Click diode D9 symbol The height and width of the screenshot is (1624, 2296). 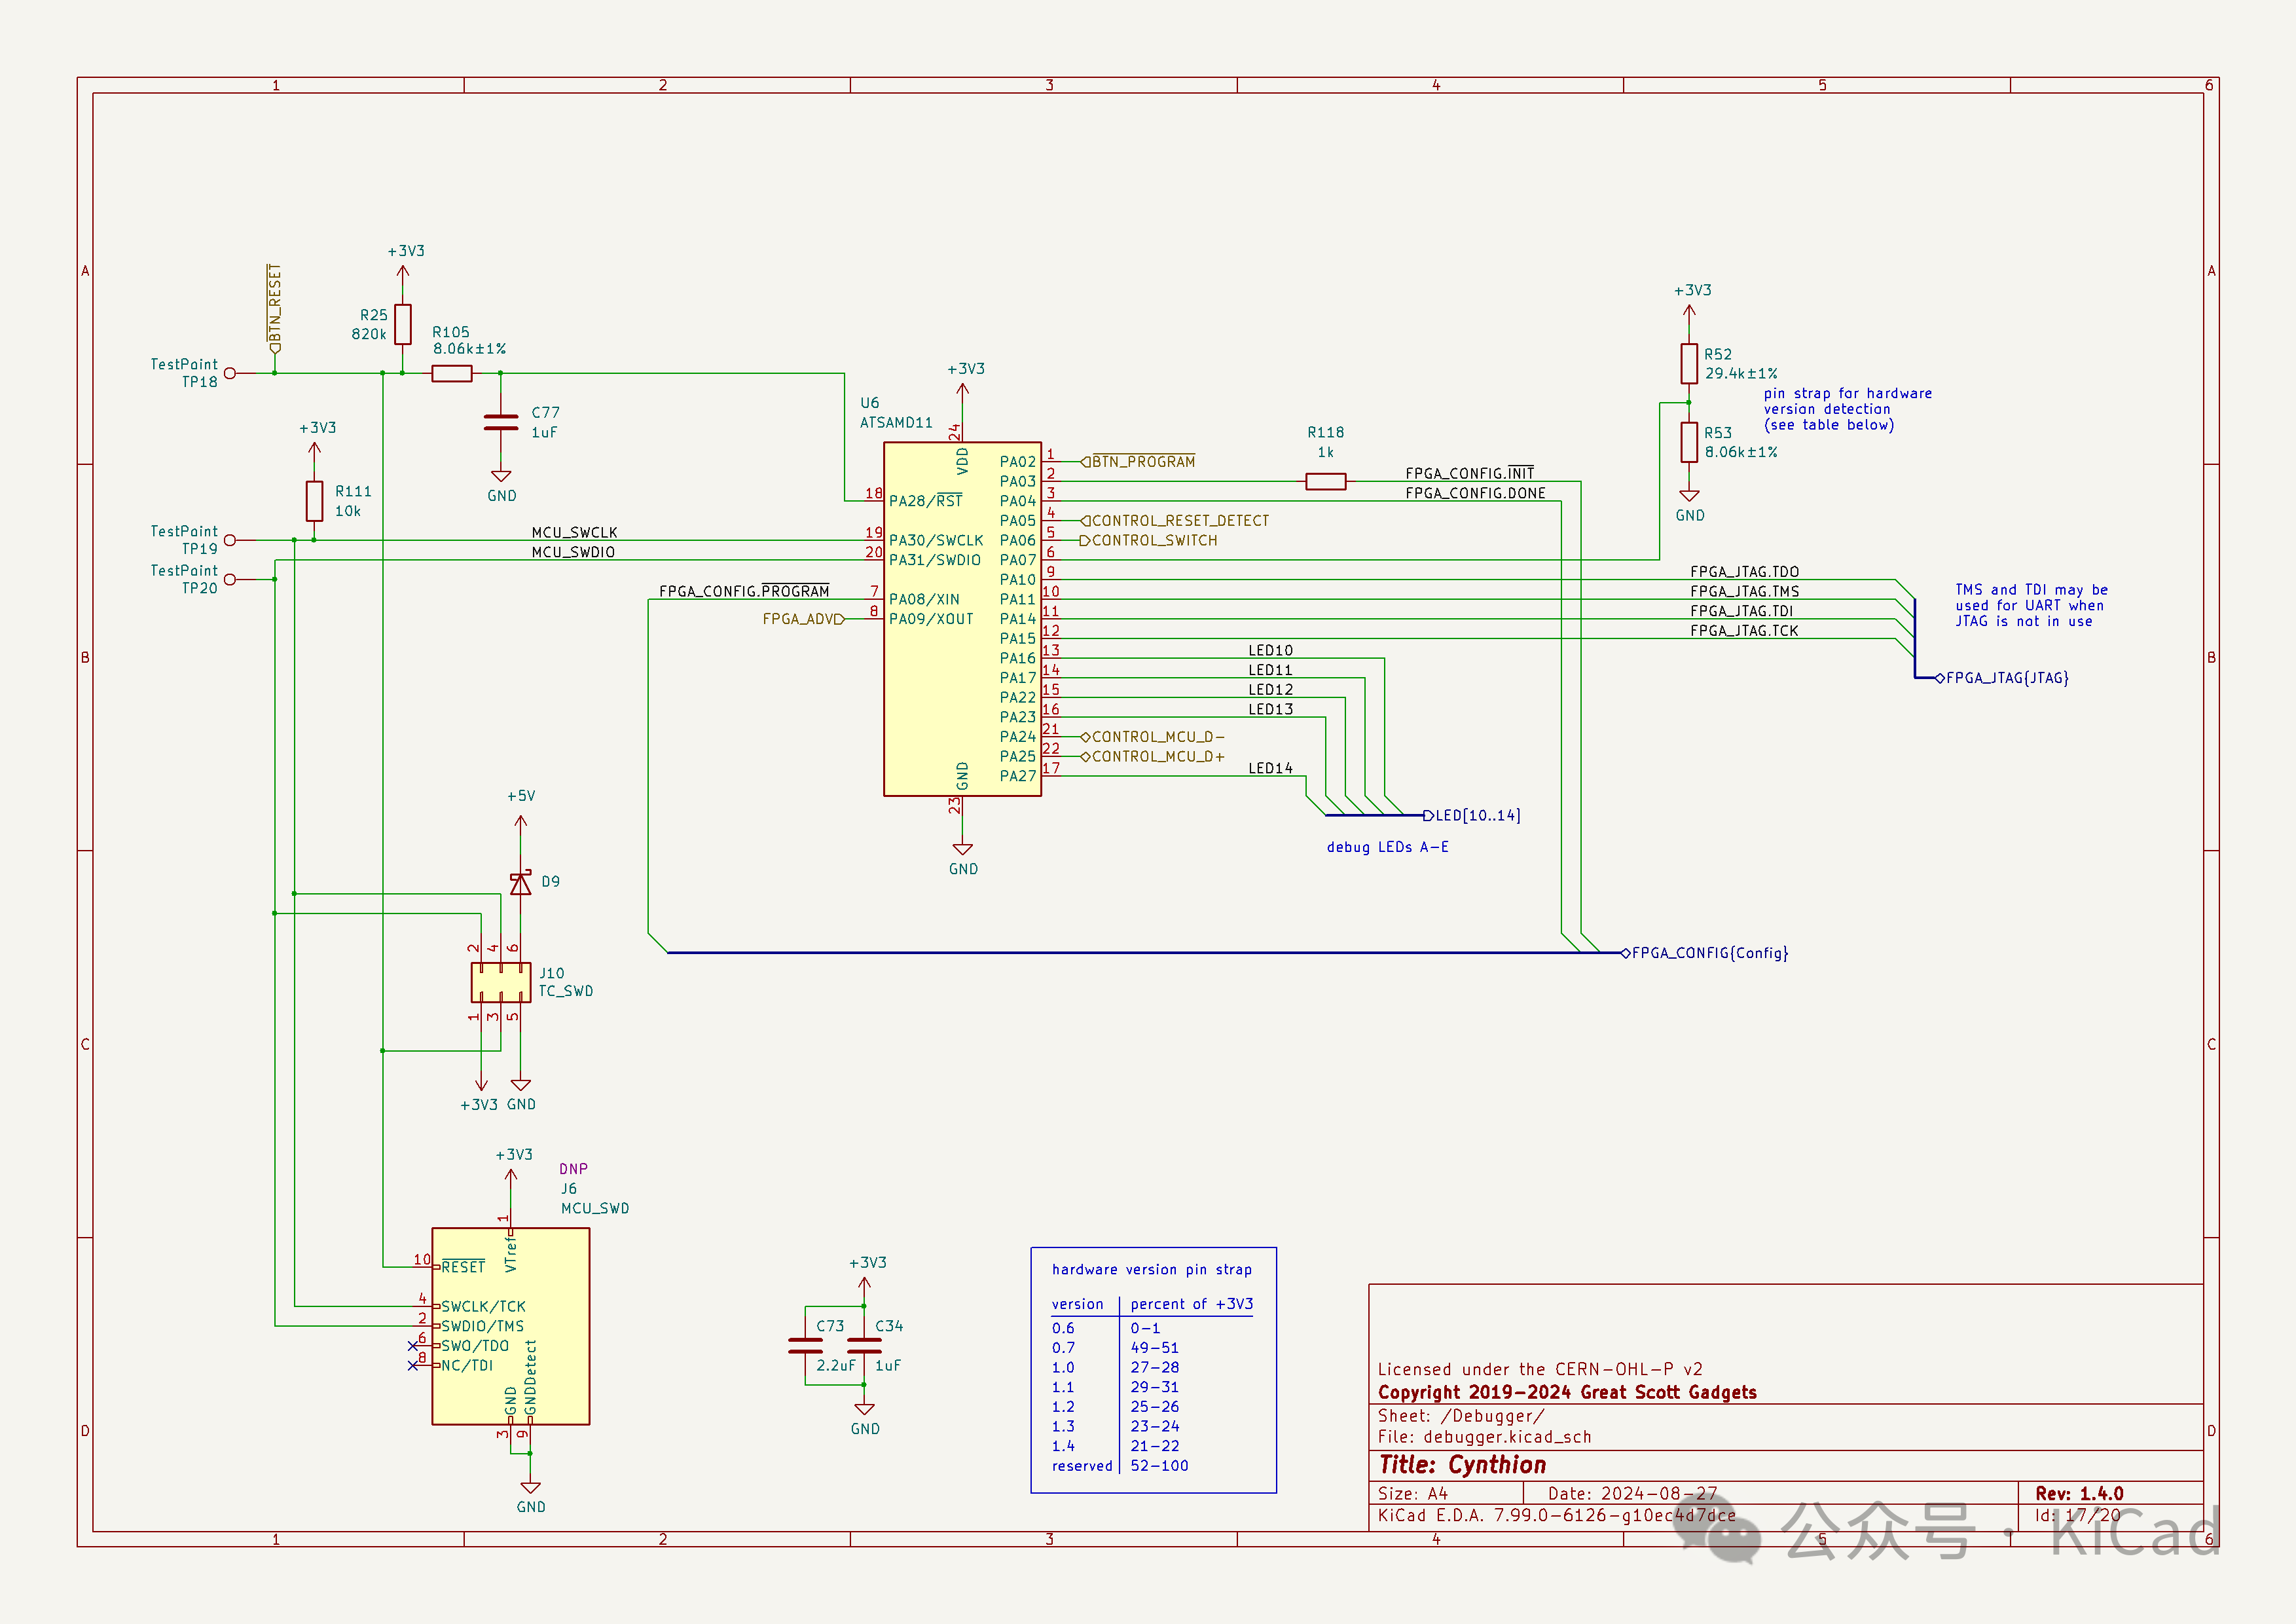click(x=520, y=883)
